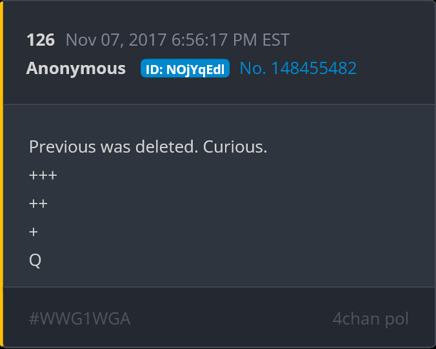
Task: Click post number link No. 148455482
Action: [298, 68]
